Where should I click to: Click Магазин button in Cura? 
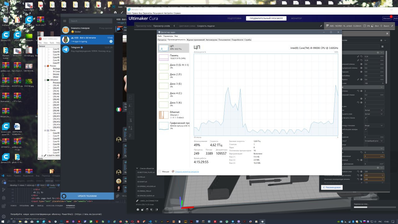(x=387, y=18)
